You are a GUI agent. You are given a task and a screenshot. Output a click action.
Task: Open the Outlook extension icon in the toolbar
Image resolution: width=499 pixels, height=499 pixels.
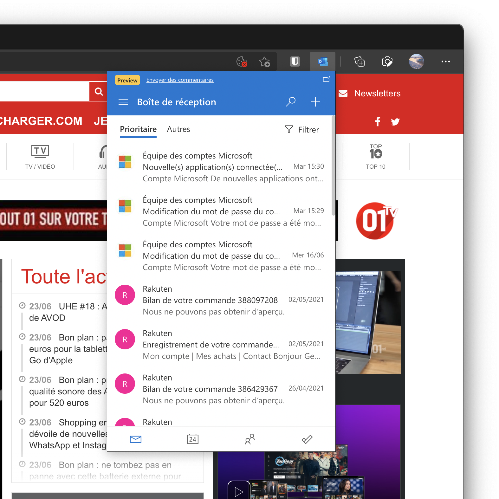coord(322,62)
